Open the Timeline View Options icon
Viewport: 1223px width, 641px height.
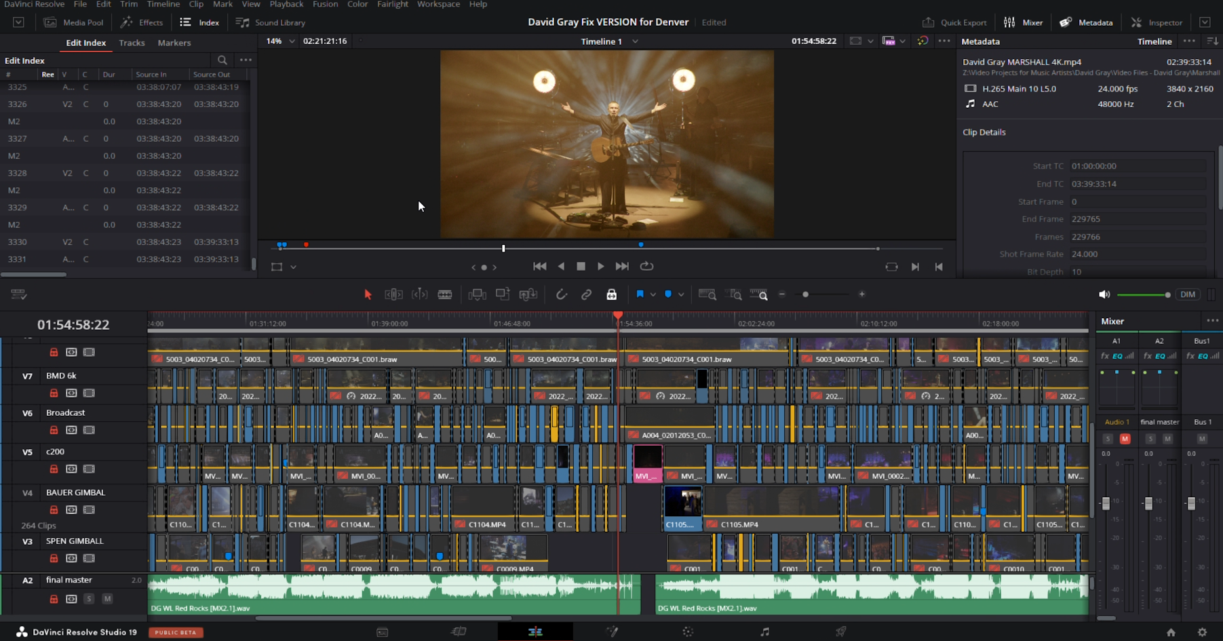(19, 294)
